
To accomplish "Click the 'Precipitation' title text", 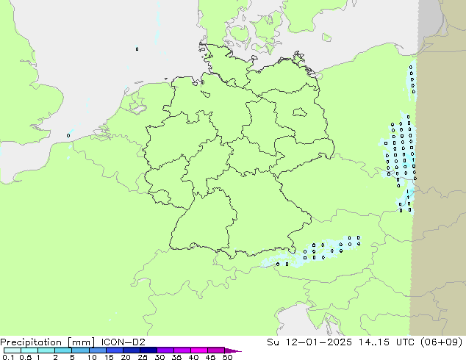I will pyautogui.click(x=31, y=342).
